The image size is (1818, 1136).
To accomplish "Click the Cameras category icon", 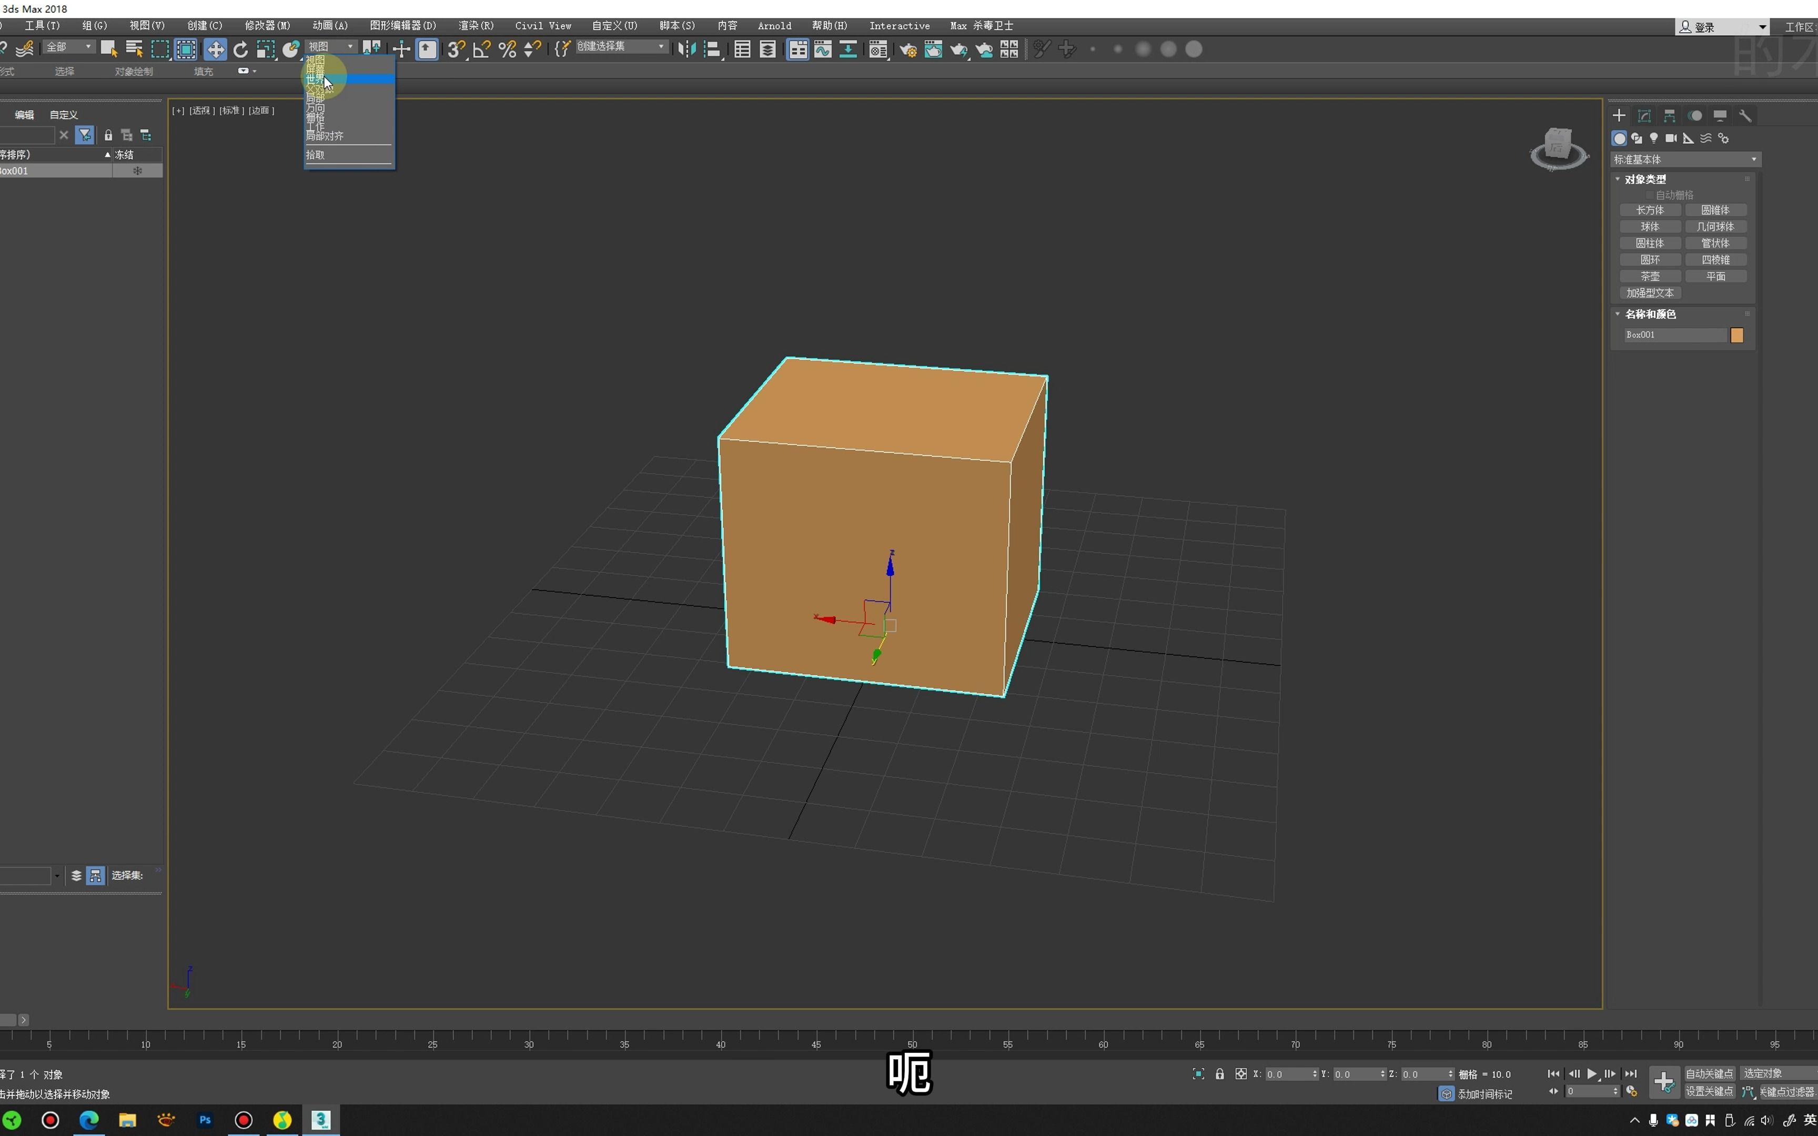I will coord(1671,138).
